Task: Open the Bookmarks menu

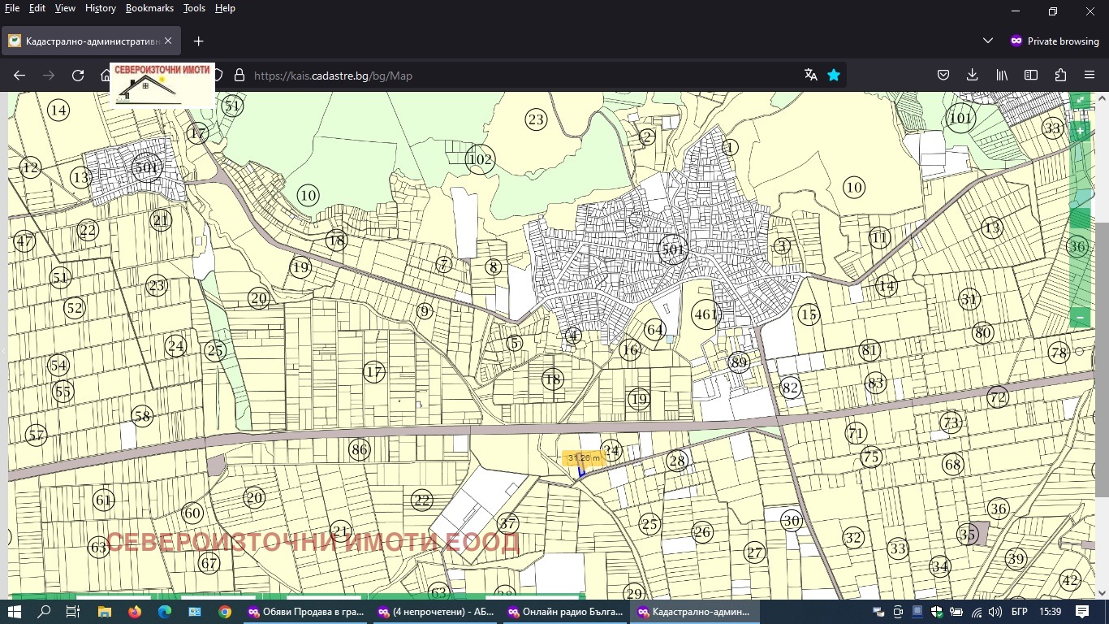Action: coord(149,8)
